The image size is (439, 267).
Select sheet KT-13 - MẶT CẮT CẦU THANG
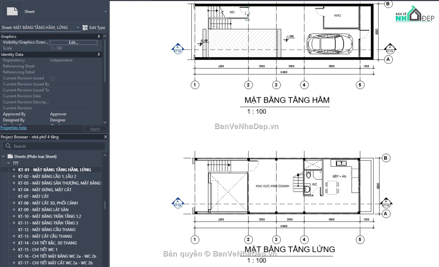pos(45,236)
